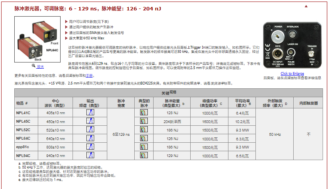Open the NPL45C typical pulse plot icon
The image size is (328, 189).
[144, 121]
